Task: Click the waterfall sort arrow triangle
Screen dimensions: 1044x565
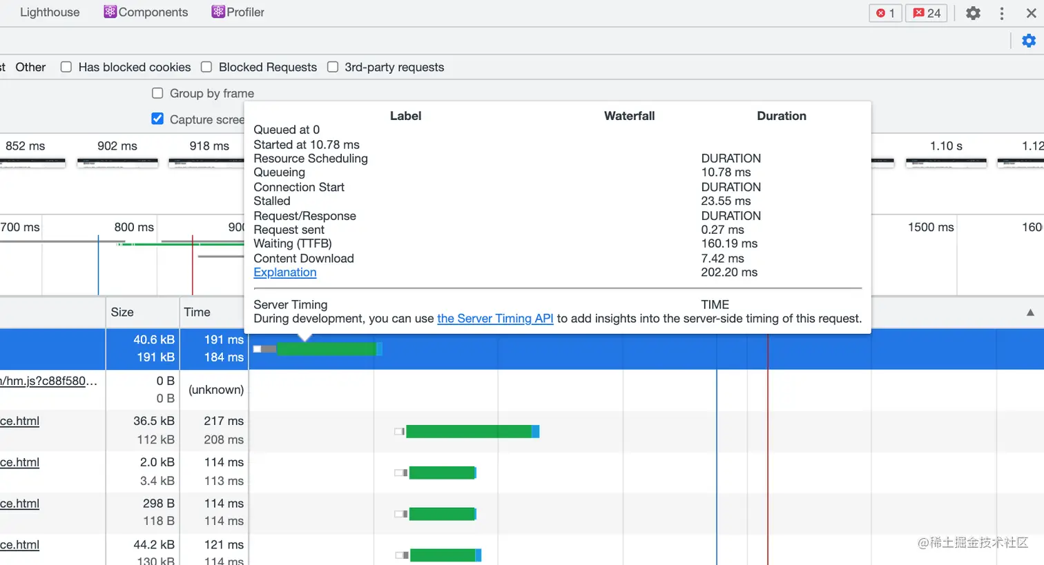Action: click(x=1030, y=313)
